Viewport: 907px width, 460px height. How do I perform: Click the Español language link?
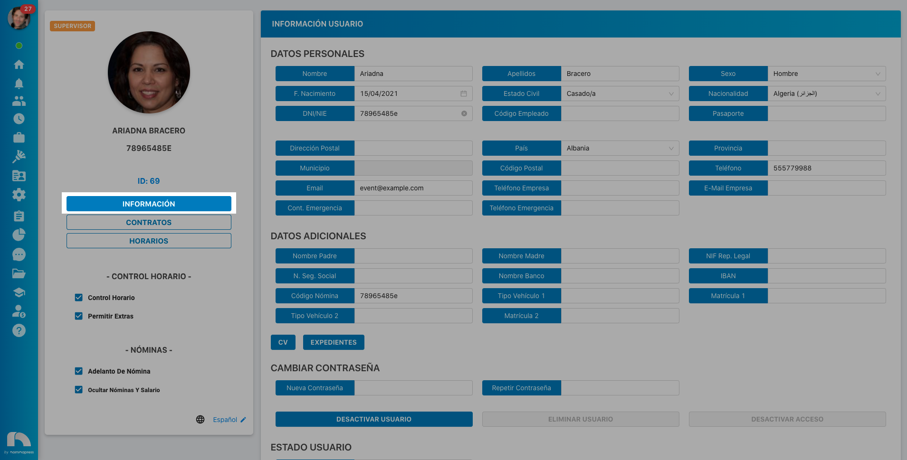point(225,420)
